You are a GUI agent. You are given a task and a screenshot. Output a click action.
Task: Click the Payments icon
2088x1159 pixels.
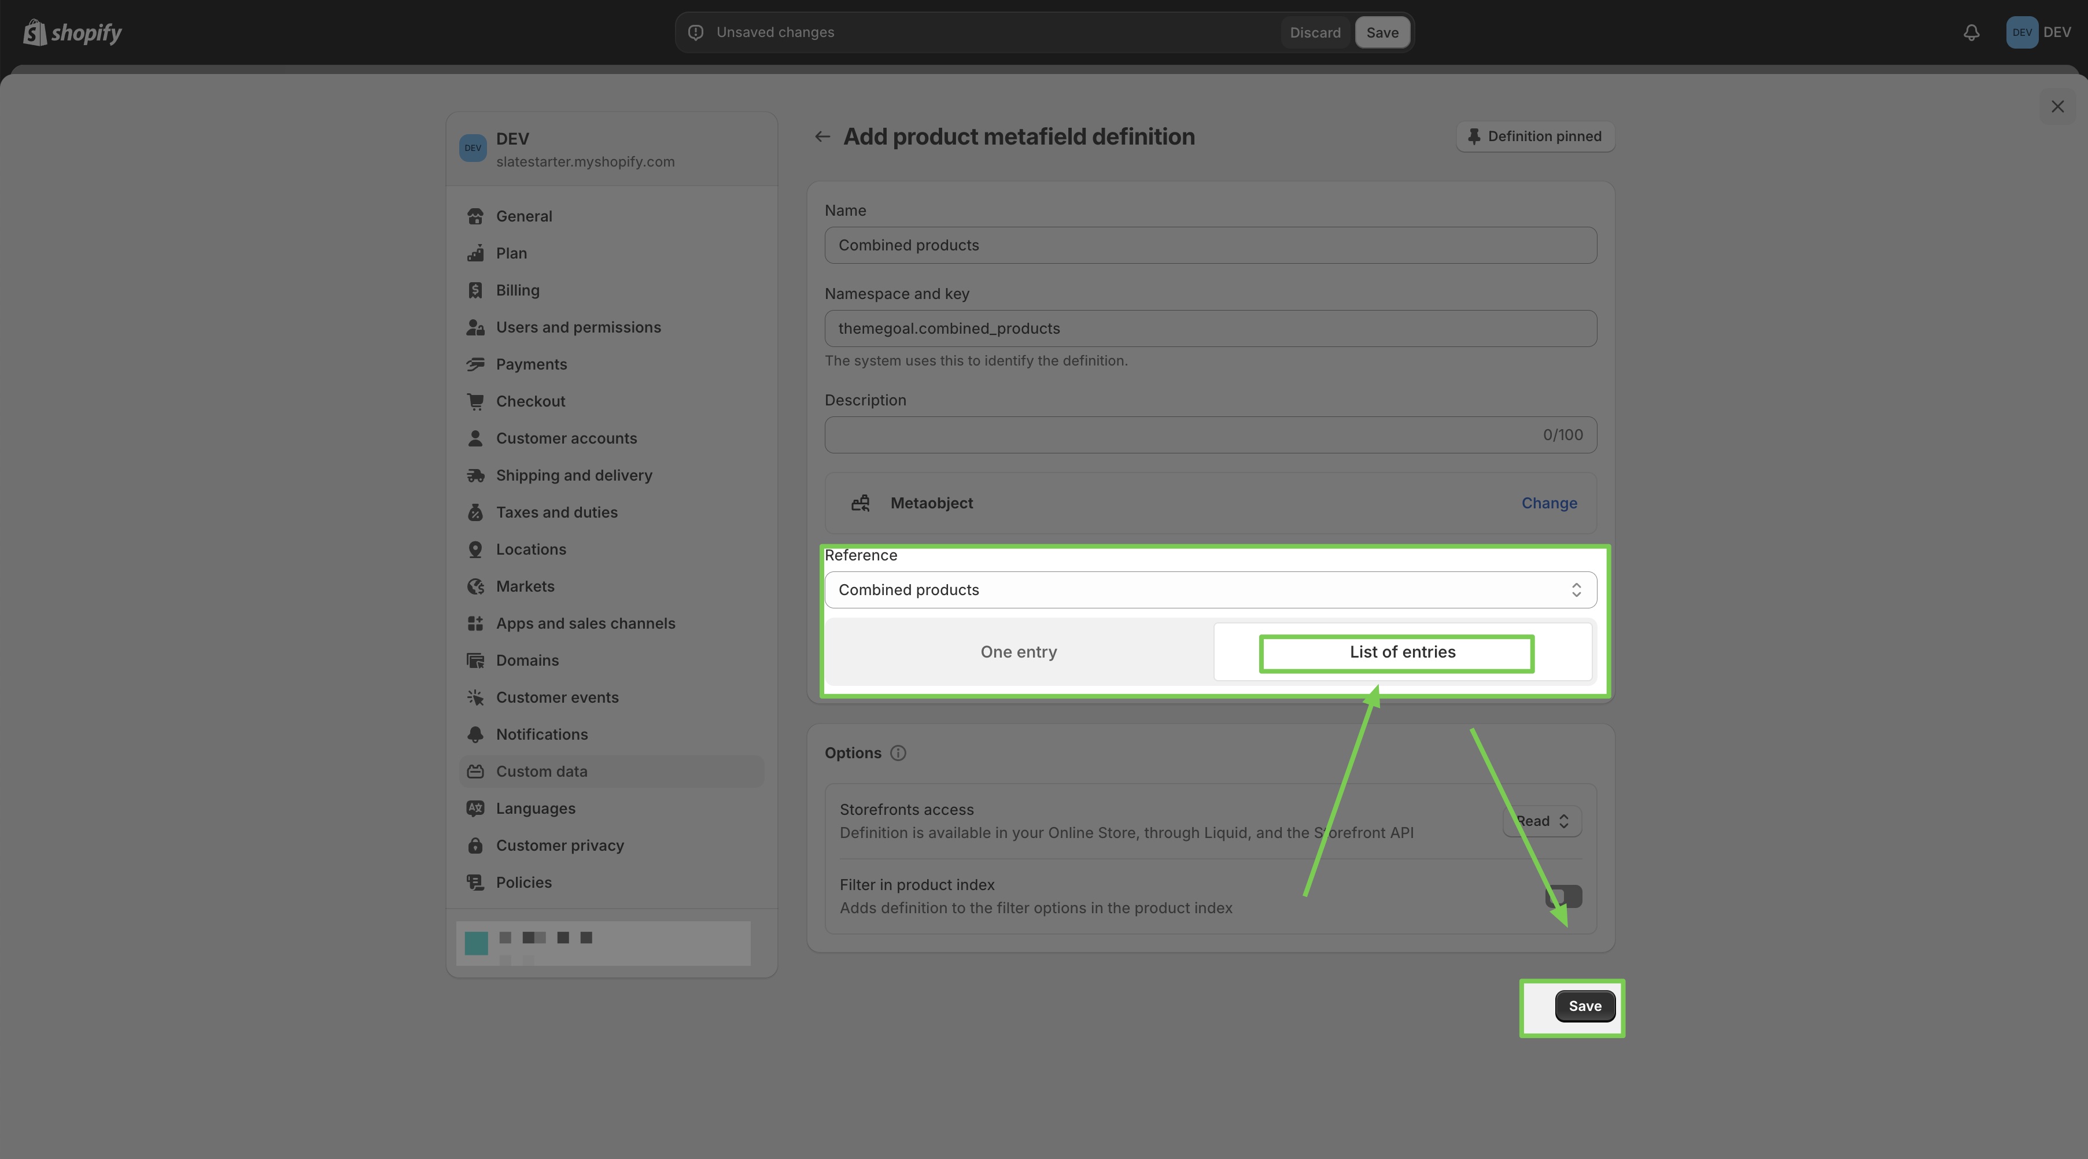(476, 365)
